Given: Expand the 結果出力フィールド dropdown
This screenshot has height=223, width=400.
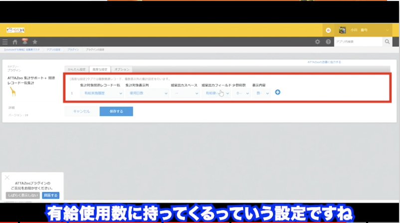Looking at the screenshot, I should [x=216, y=93].
